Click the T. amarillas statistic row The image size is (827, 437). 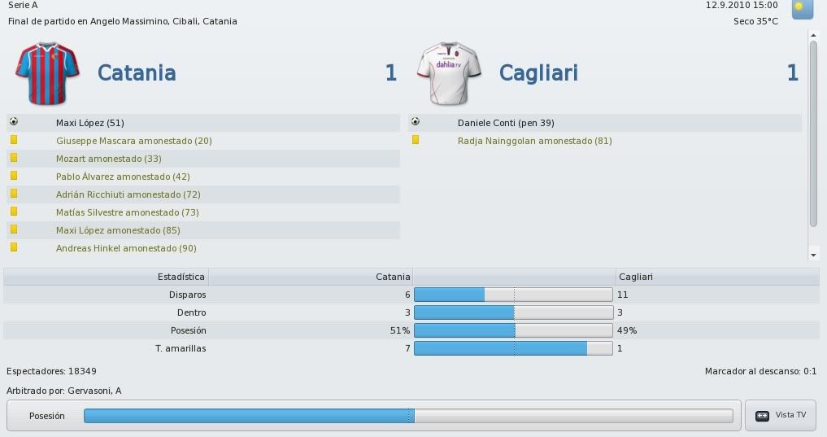[x=411, y=348]
